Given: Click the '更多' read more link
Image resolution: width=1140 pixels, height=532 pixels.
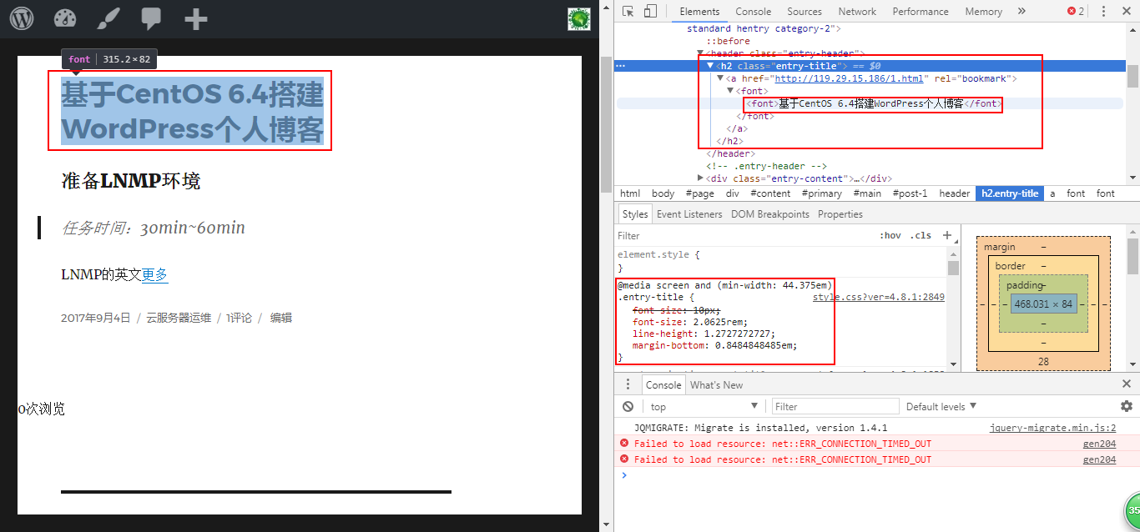Looking at the screenshot, I should pos(155,274).
